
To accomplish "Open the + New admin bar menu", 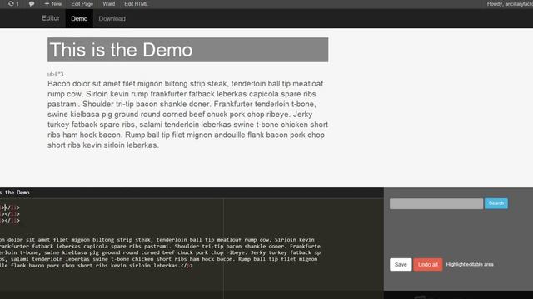I will pos(53,3).
